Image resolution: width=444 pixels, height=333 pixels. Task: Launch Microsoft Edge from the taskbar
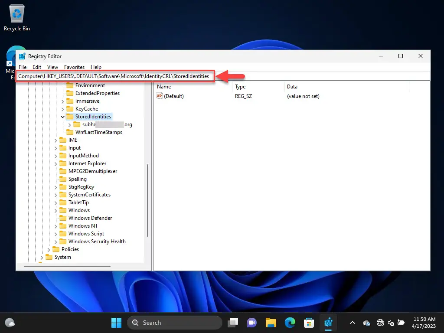[x=290, y=323]
